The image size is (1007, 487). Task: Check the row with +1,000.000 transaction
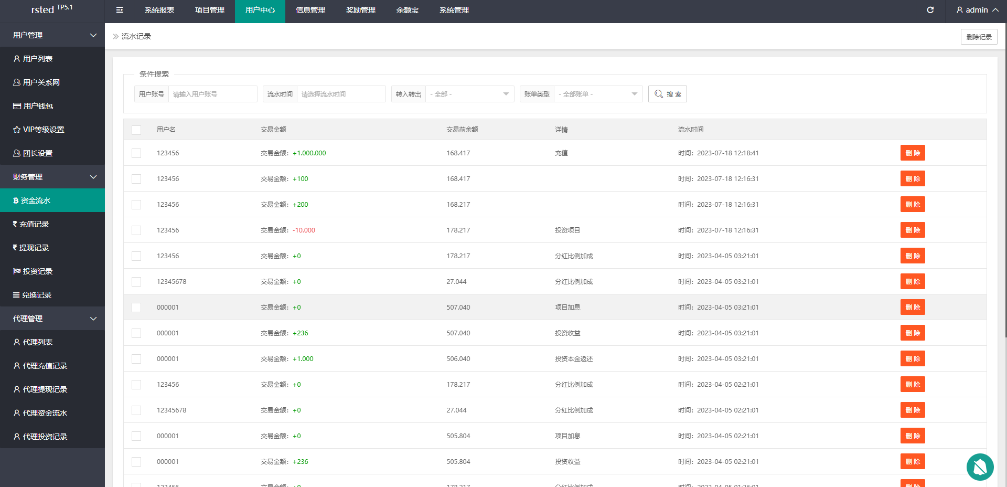coord(136,153)
